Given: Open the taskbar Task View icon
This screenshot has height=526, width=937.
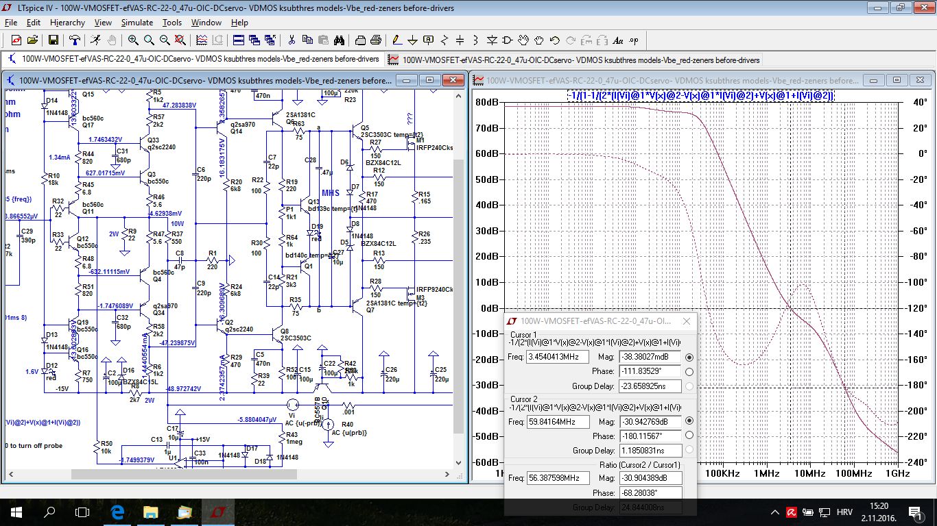Looking at the screenshot, I should pos(82,512).
